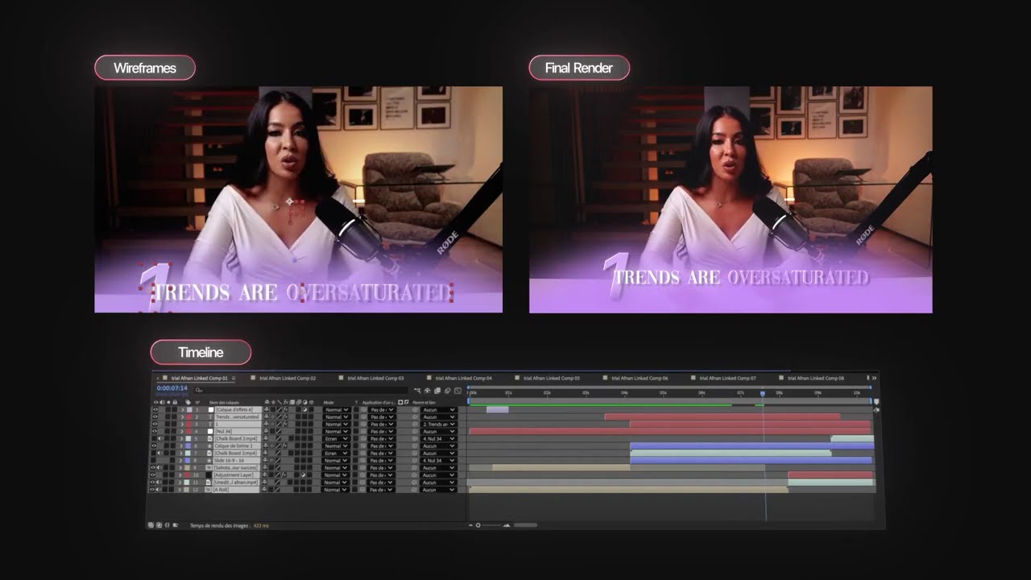Click the timeline zoom slider handle
The height and width of the screenshot is (580, 1031).
coord(478,525)
